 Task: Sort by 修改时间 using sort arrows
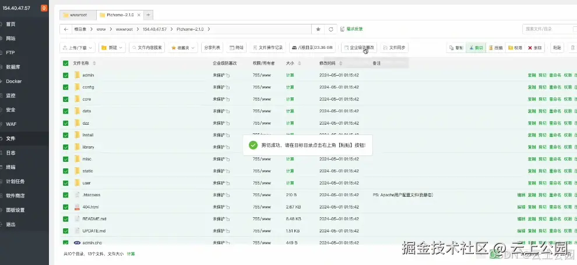click(340, 63)
